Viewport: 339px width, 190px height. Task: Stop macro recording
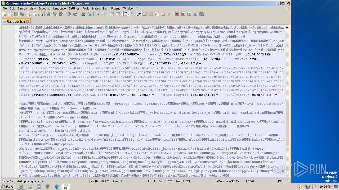tap(183, 14)
